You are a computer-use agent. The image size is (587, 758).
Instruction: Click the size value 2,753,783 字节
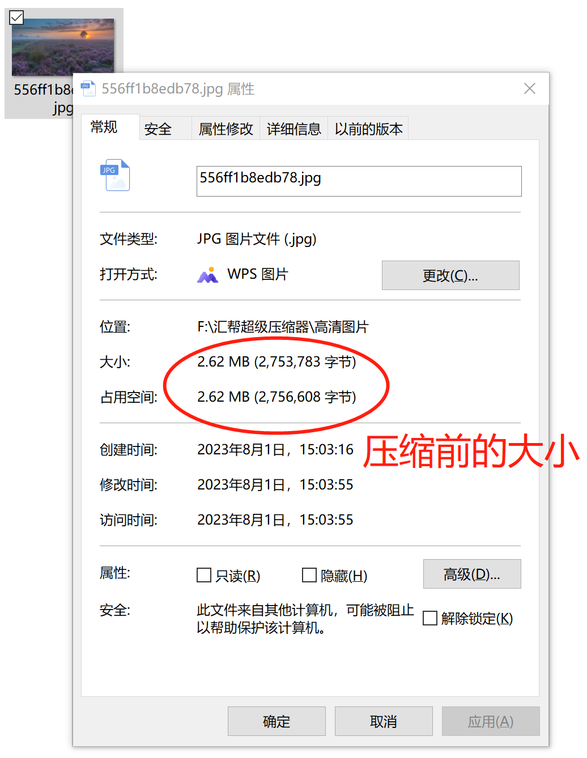pos(305,362)
